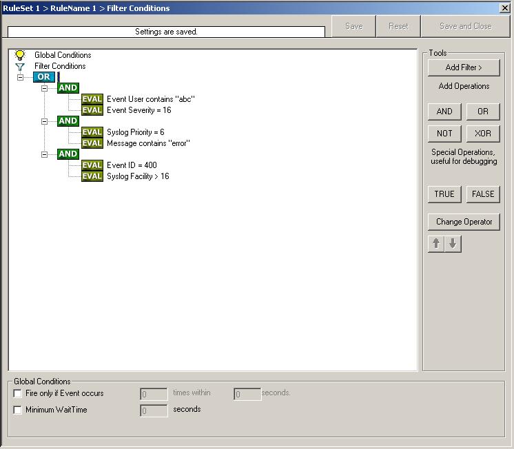Select 'Event Severity = 16' text
514x449 pixels.
click(139, 110)
